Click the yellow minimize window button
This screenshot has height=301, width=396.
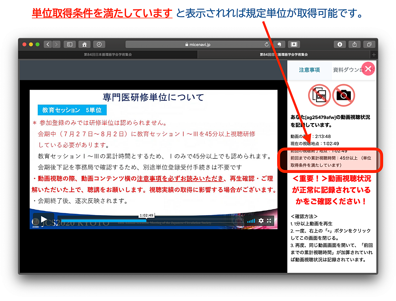[31, 45]
